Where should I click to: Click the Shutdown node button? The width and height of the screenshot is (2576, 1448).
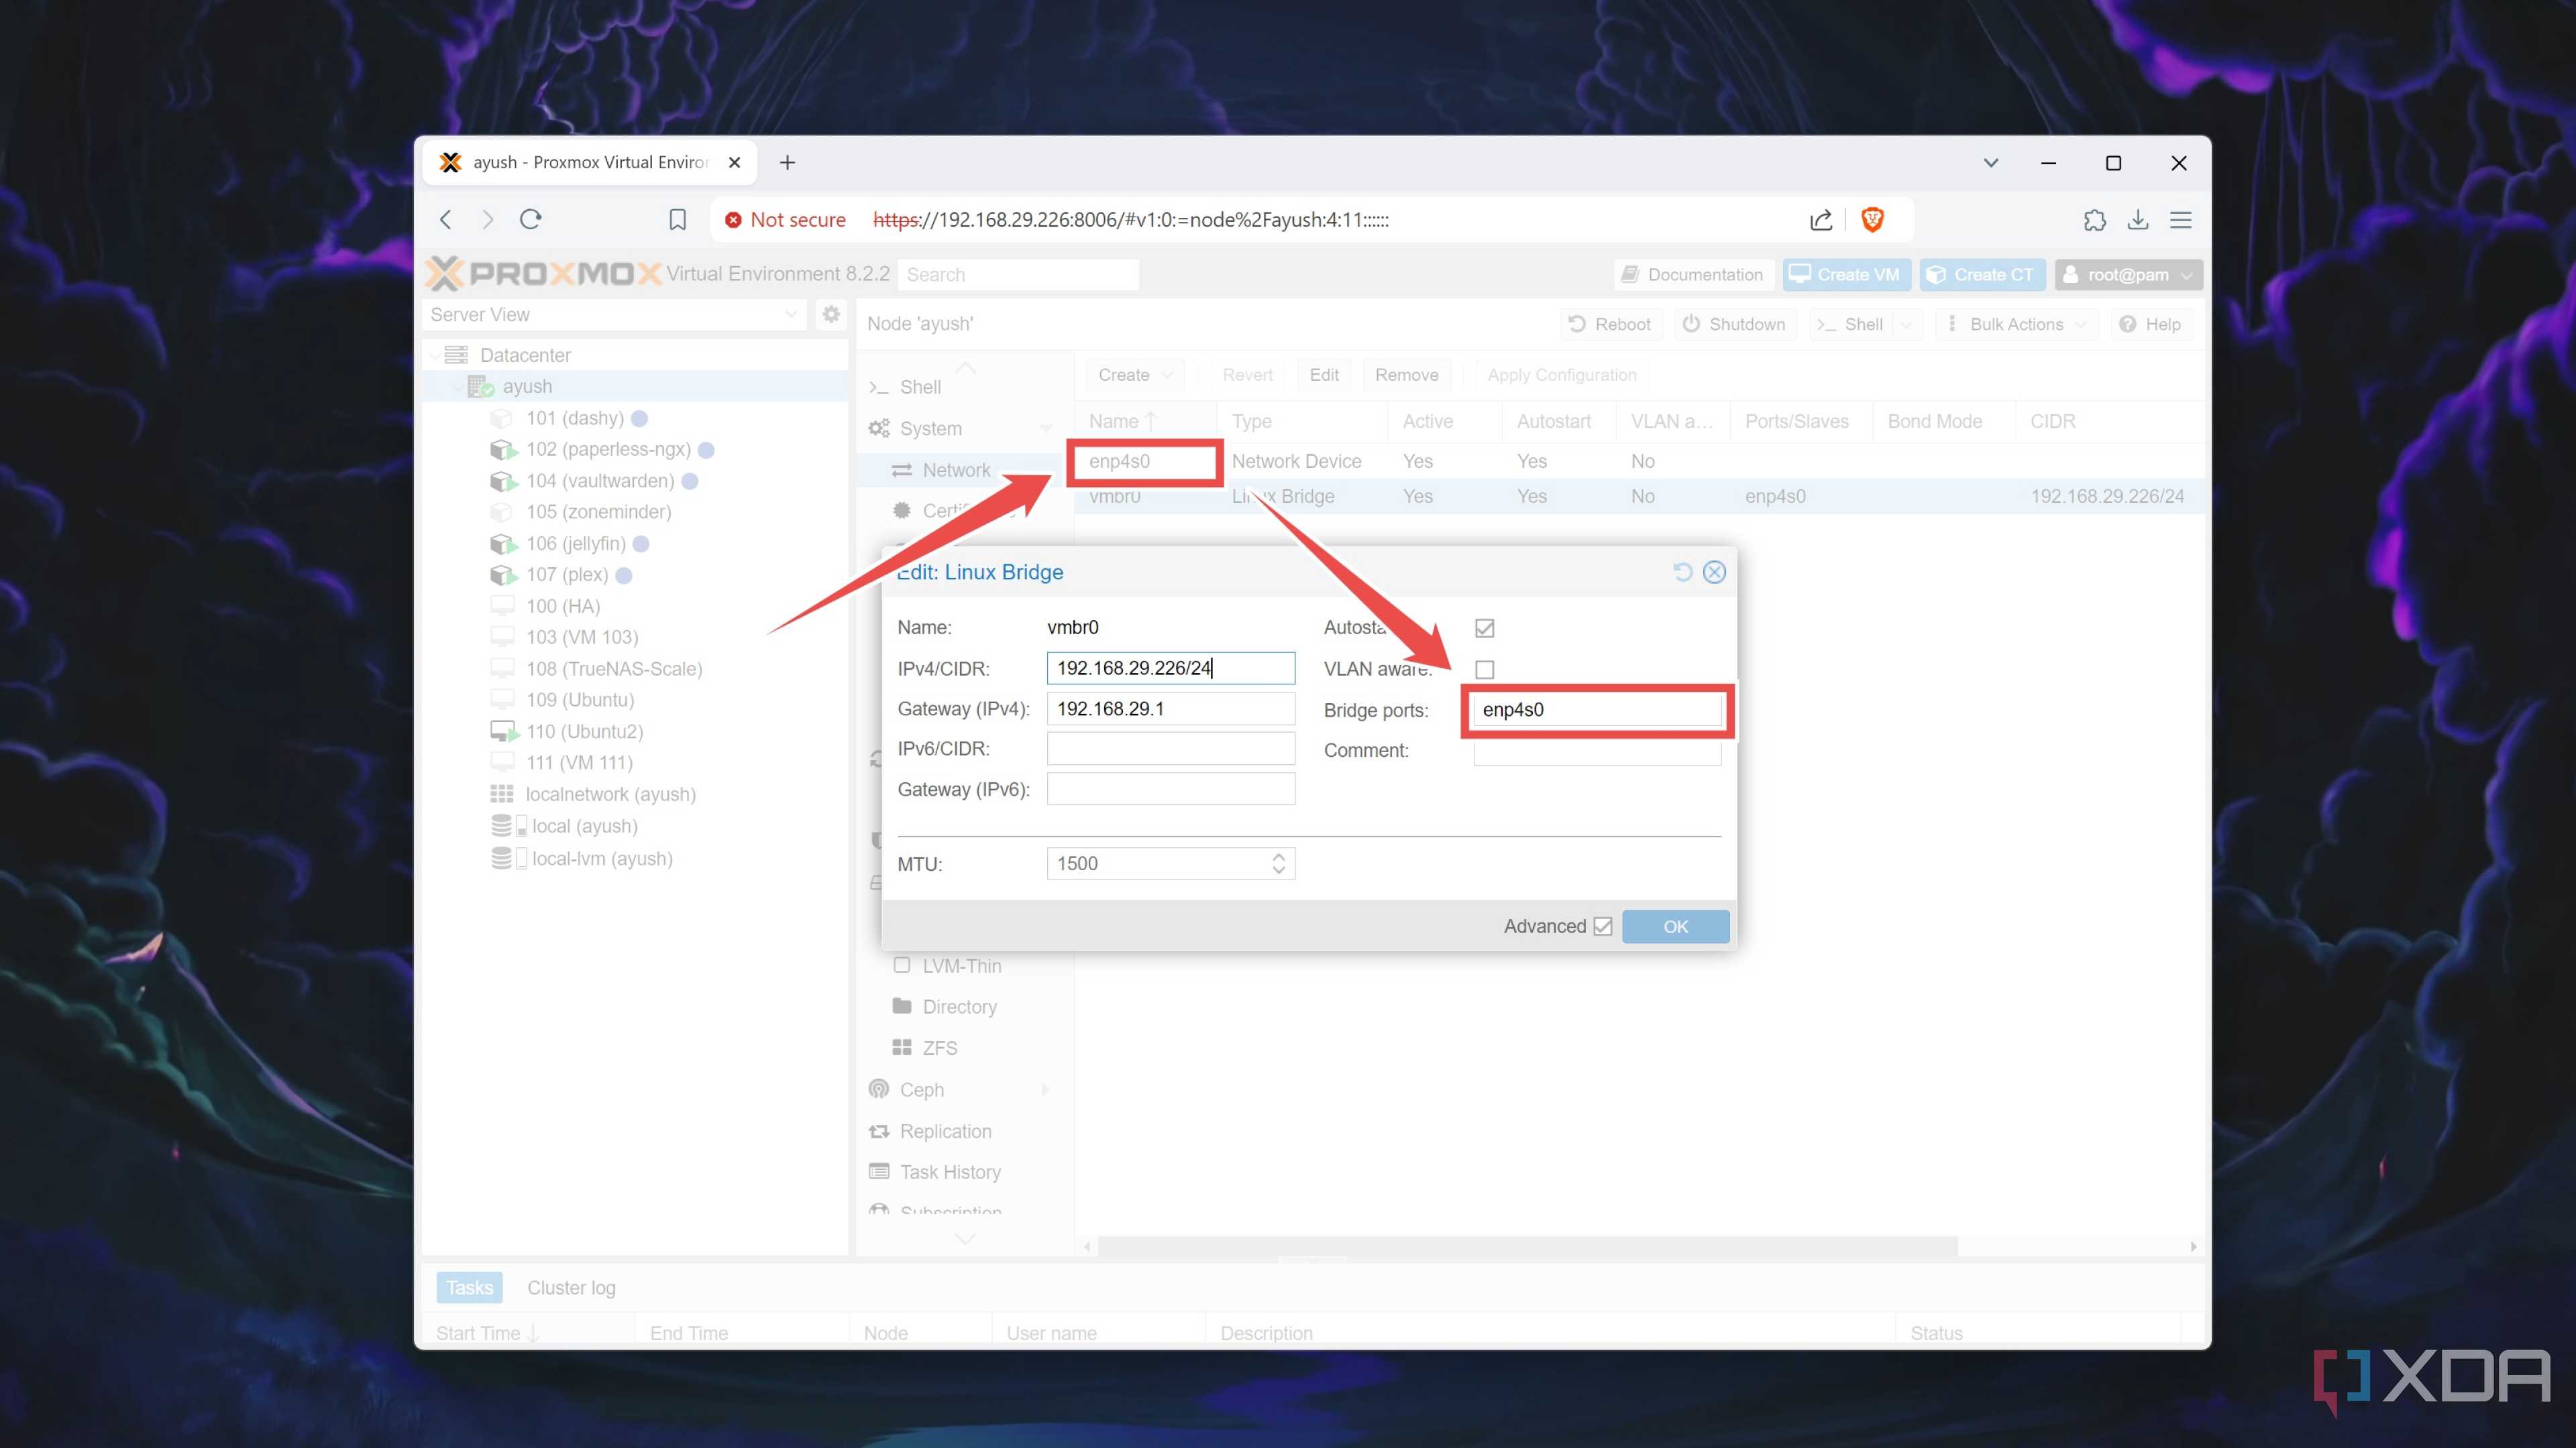click(x=1734, y=324)
